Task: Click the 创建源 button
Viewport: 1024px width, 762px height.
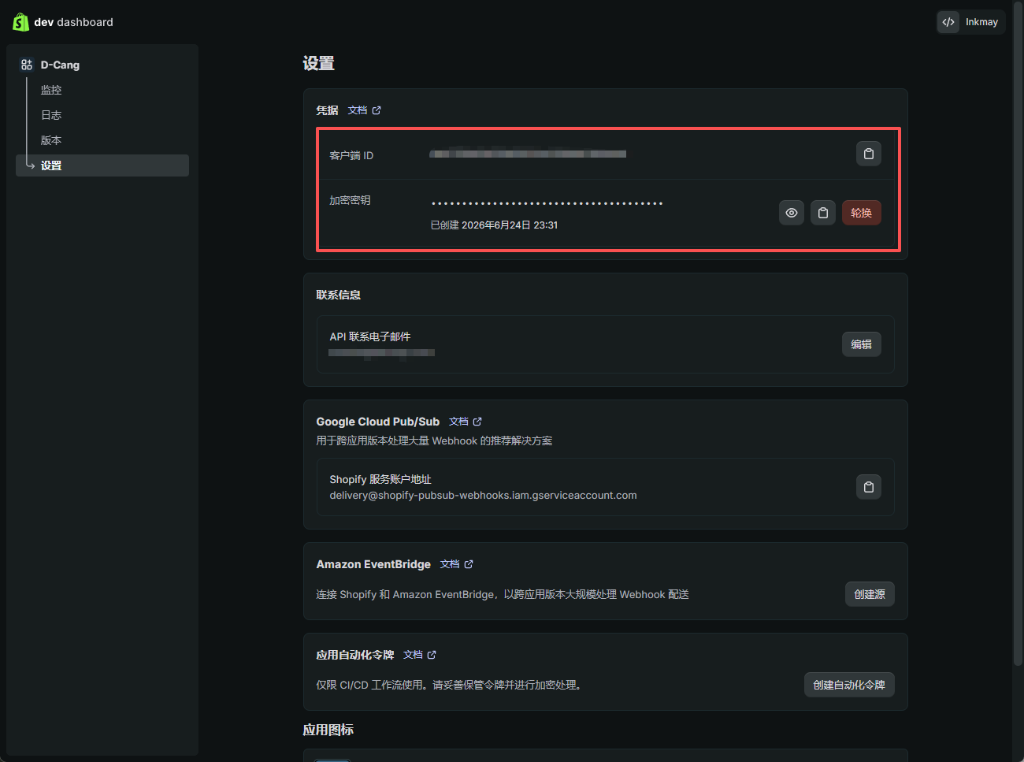Action: 870,594
